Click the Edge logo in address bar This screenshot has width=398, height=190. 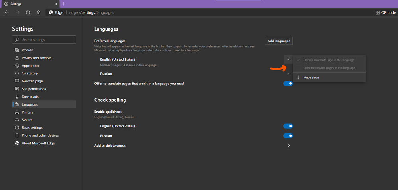(x=51, y=12)
